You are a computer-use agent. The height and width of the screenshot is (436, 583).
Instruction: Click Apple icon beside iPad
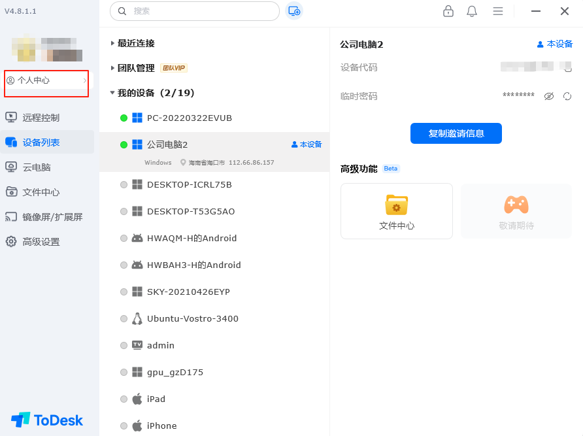(137, 399)
